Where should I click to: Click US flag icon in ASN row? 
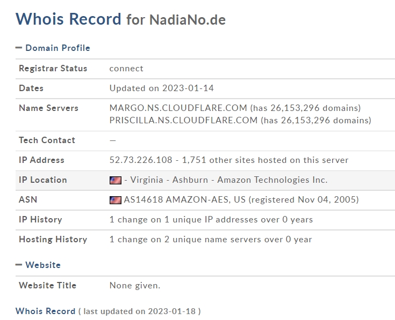tap(116, 200)
